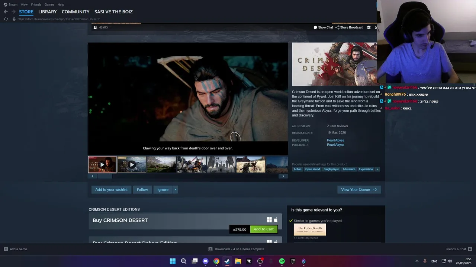This screenshot has width=476, height=267.
Task: Open File Explorer from the taskbar
Action: [x=238, y=261]
